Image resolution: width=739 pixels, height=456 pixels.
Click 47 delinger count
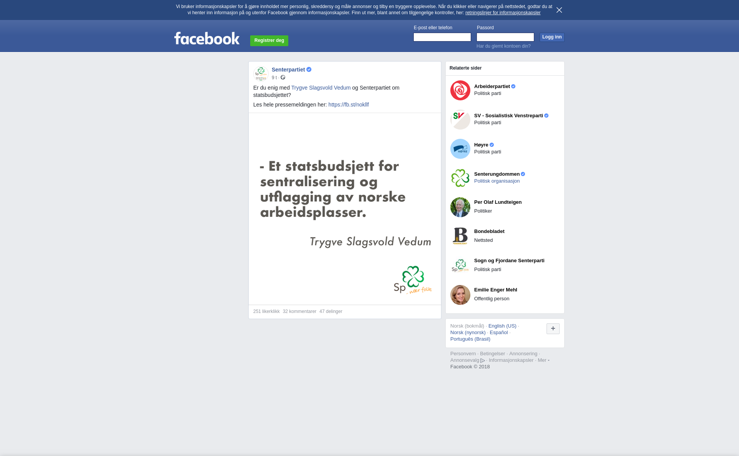331,311
